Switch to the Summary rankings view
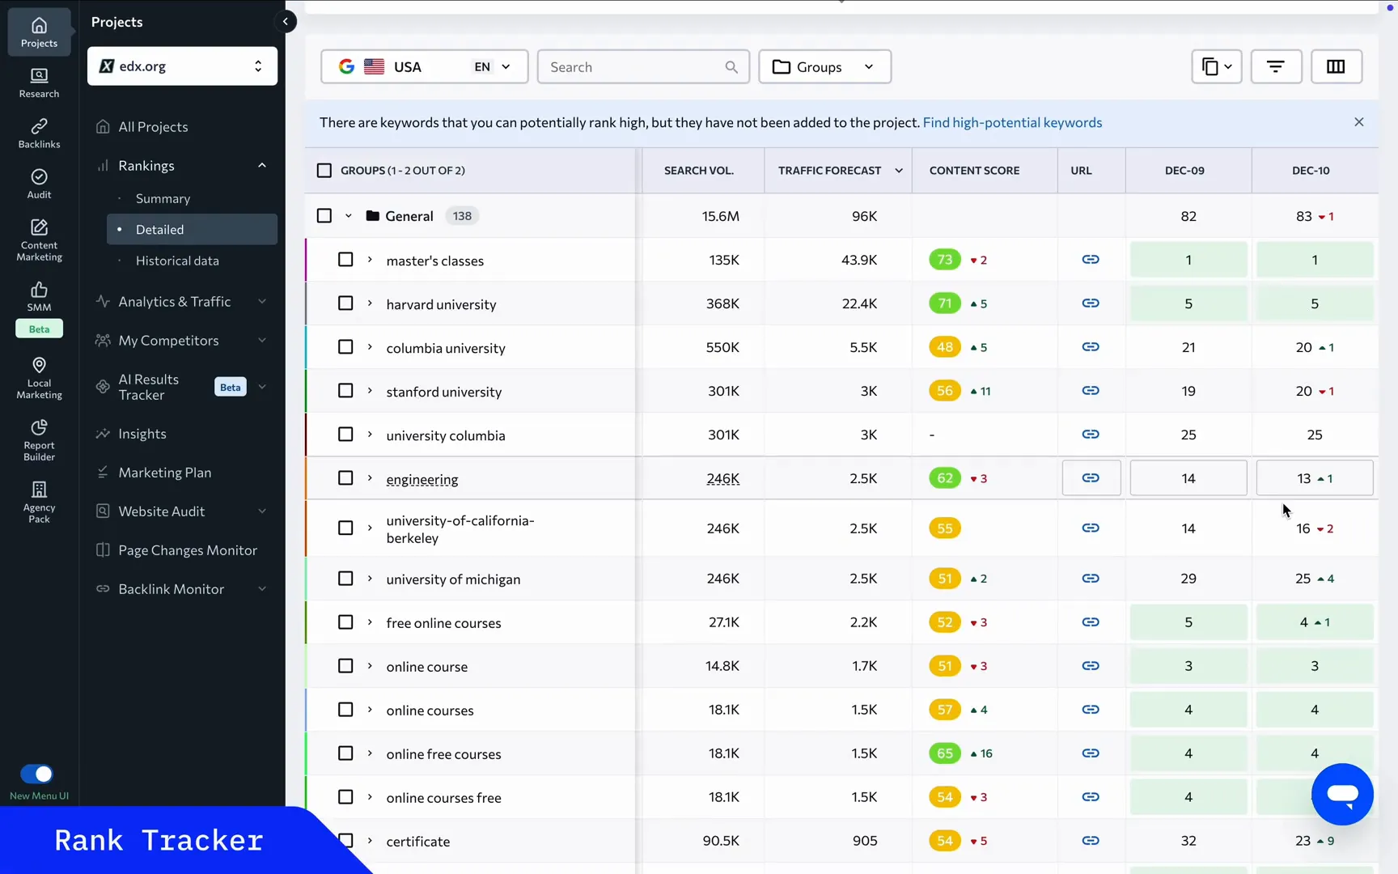This screenshot has height=874, width=1398. (162, 198)
